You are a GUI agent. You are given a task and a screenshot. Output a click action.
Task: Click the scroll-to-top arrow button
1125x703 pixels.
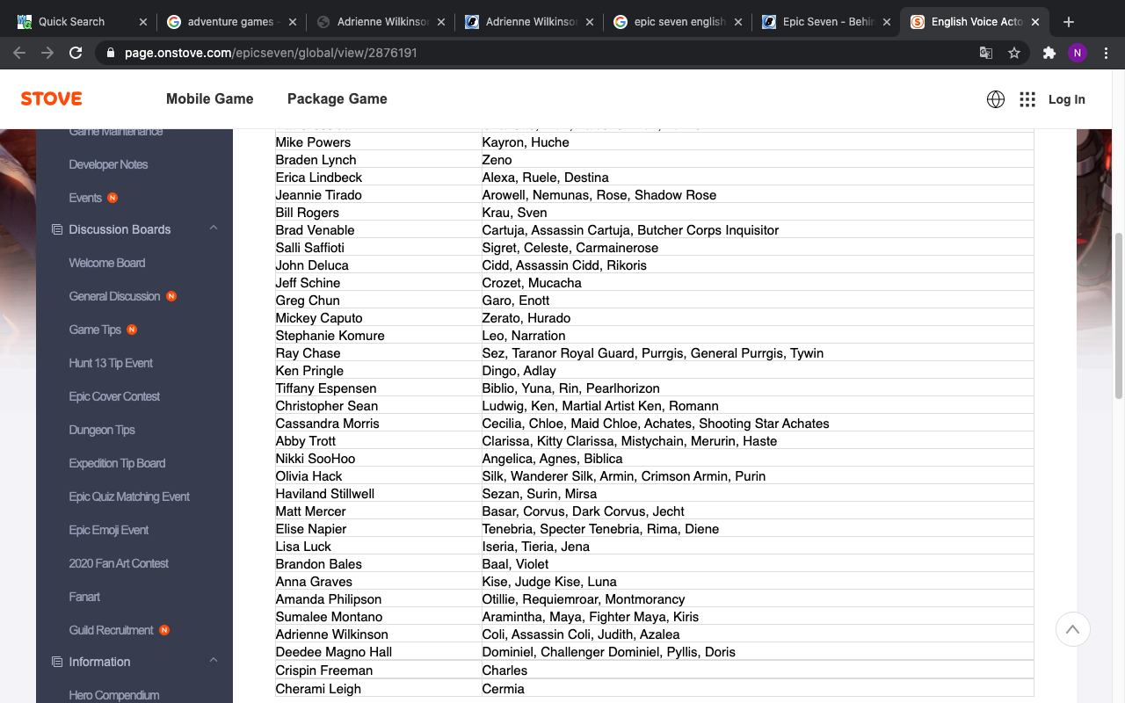point(1072,629)
